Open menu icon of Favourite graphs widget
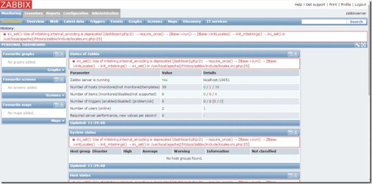Image resolution: width=372 pixels, height=184 pixels. pyautogui.click(x=56, y=54)
